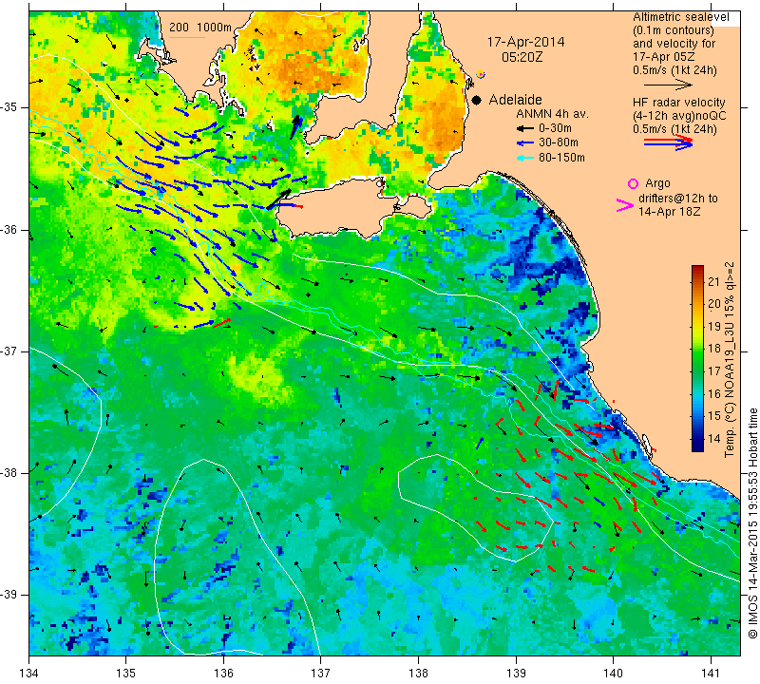Click color bar tick value 21
Viewport: 760px width, 684px height.
pos(714,281)
